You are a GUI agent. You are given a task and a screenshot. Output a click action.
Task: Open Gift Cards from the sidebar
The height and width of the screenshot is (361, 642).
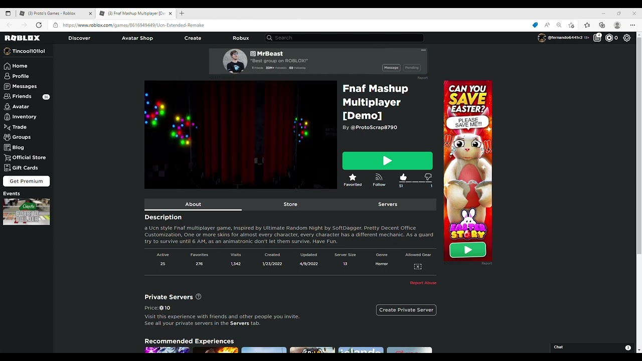(25, 168)
